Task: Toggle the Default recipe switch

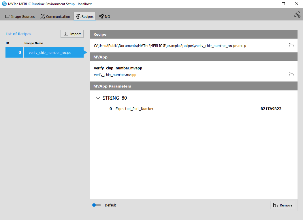Action: point(97,205)
